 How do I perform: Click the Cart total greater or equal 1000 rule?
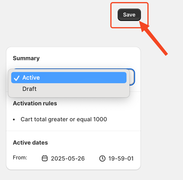click(x=64, y=120)
